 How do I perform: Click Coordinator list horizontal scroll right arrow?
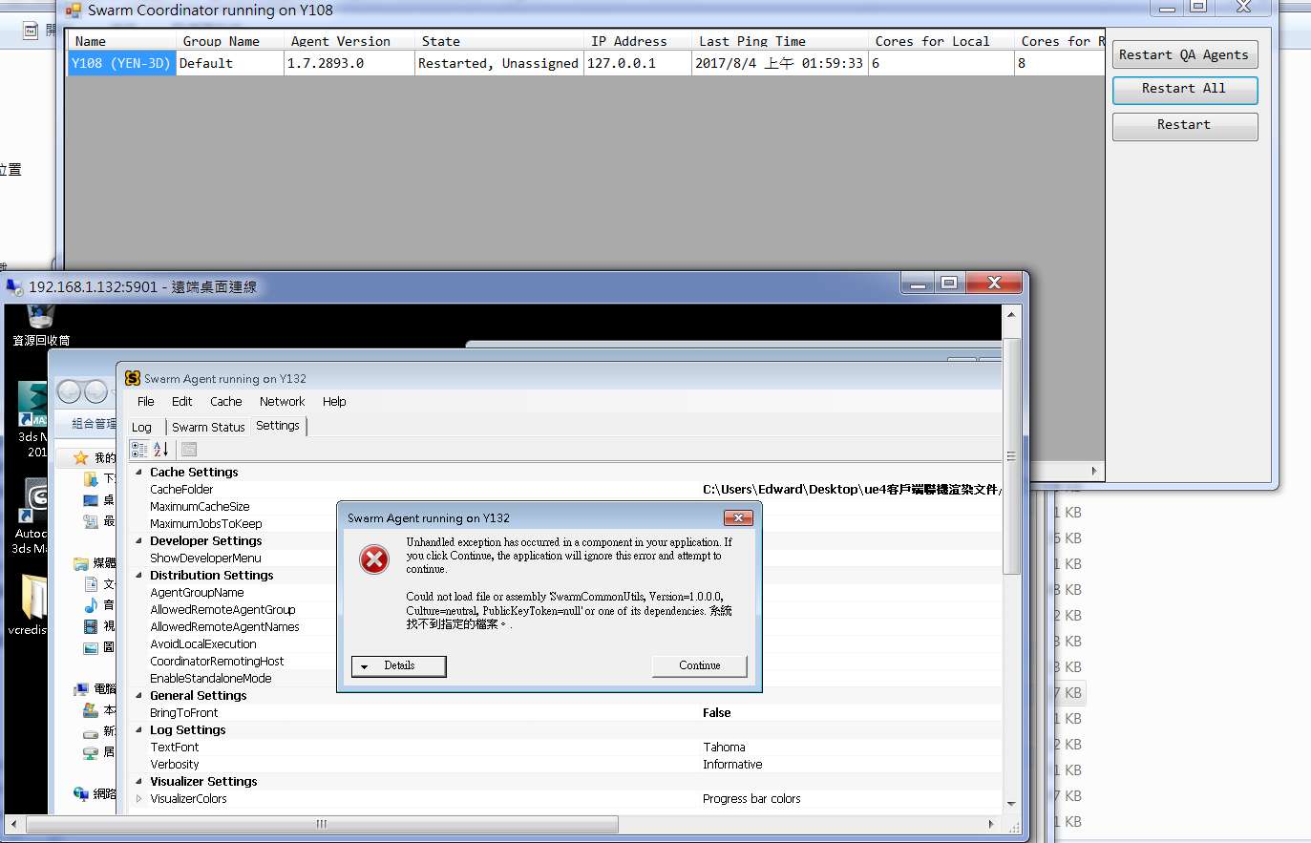pyautogui.click(x=1095, y=471)
